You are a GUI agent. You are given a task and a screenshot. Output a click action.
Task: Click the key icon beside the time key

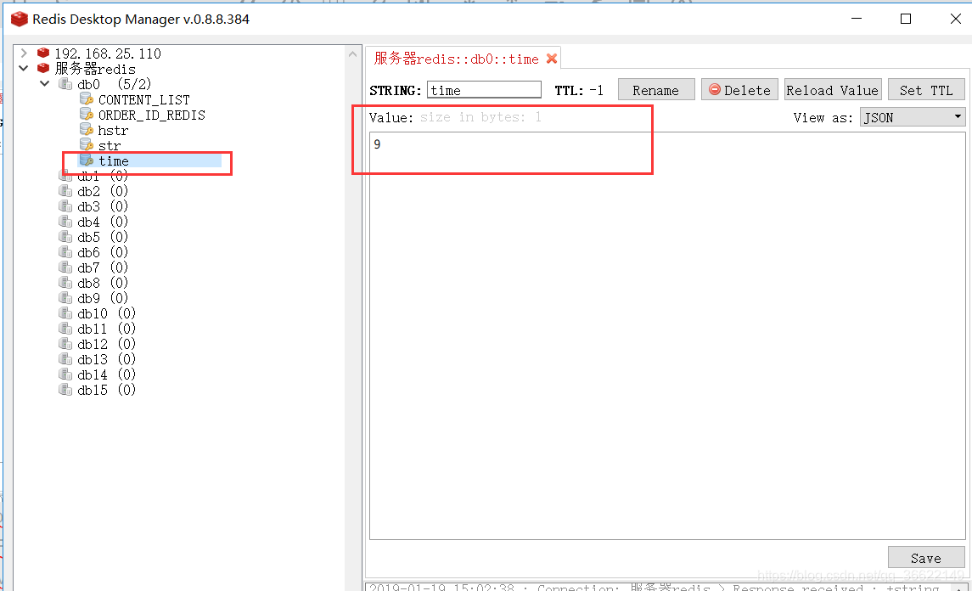(x=87, y=160)
